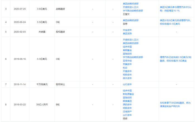
Task: Select the date cell 2020-02-03
Action: pos(20,32)
